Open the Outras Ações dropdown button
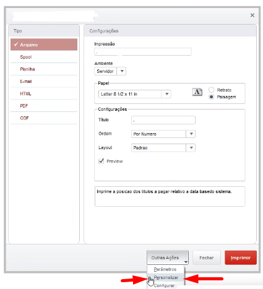 (x=168, y=257)
